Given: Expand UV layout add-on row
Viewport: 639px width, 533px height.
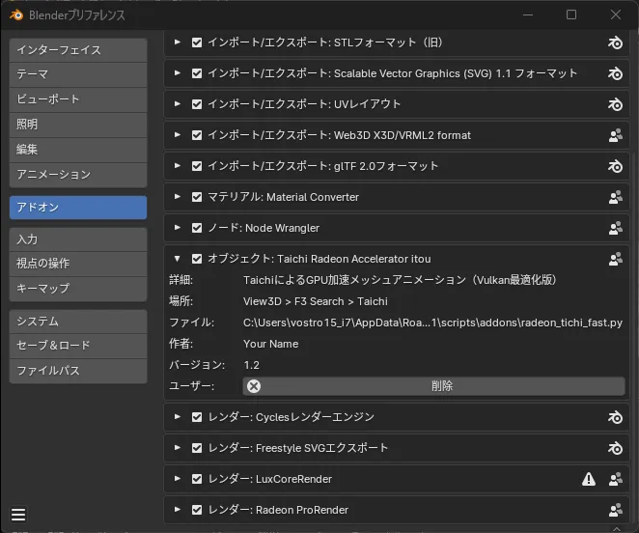Looking at the screenshot, I should click(178, 104).
